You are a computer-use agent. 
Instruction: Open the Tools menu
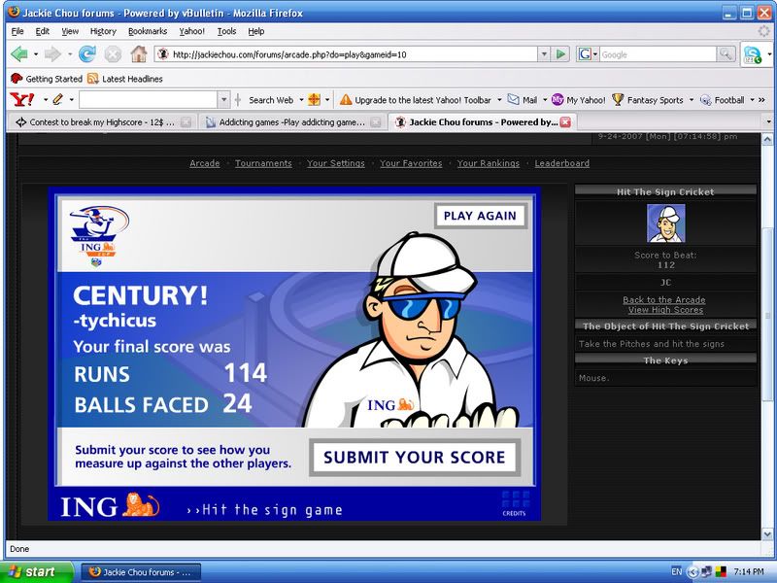coord(226,31)
